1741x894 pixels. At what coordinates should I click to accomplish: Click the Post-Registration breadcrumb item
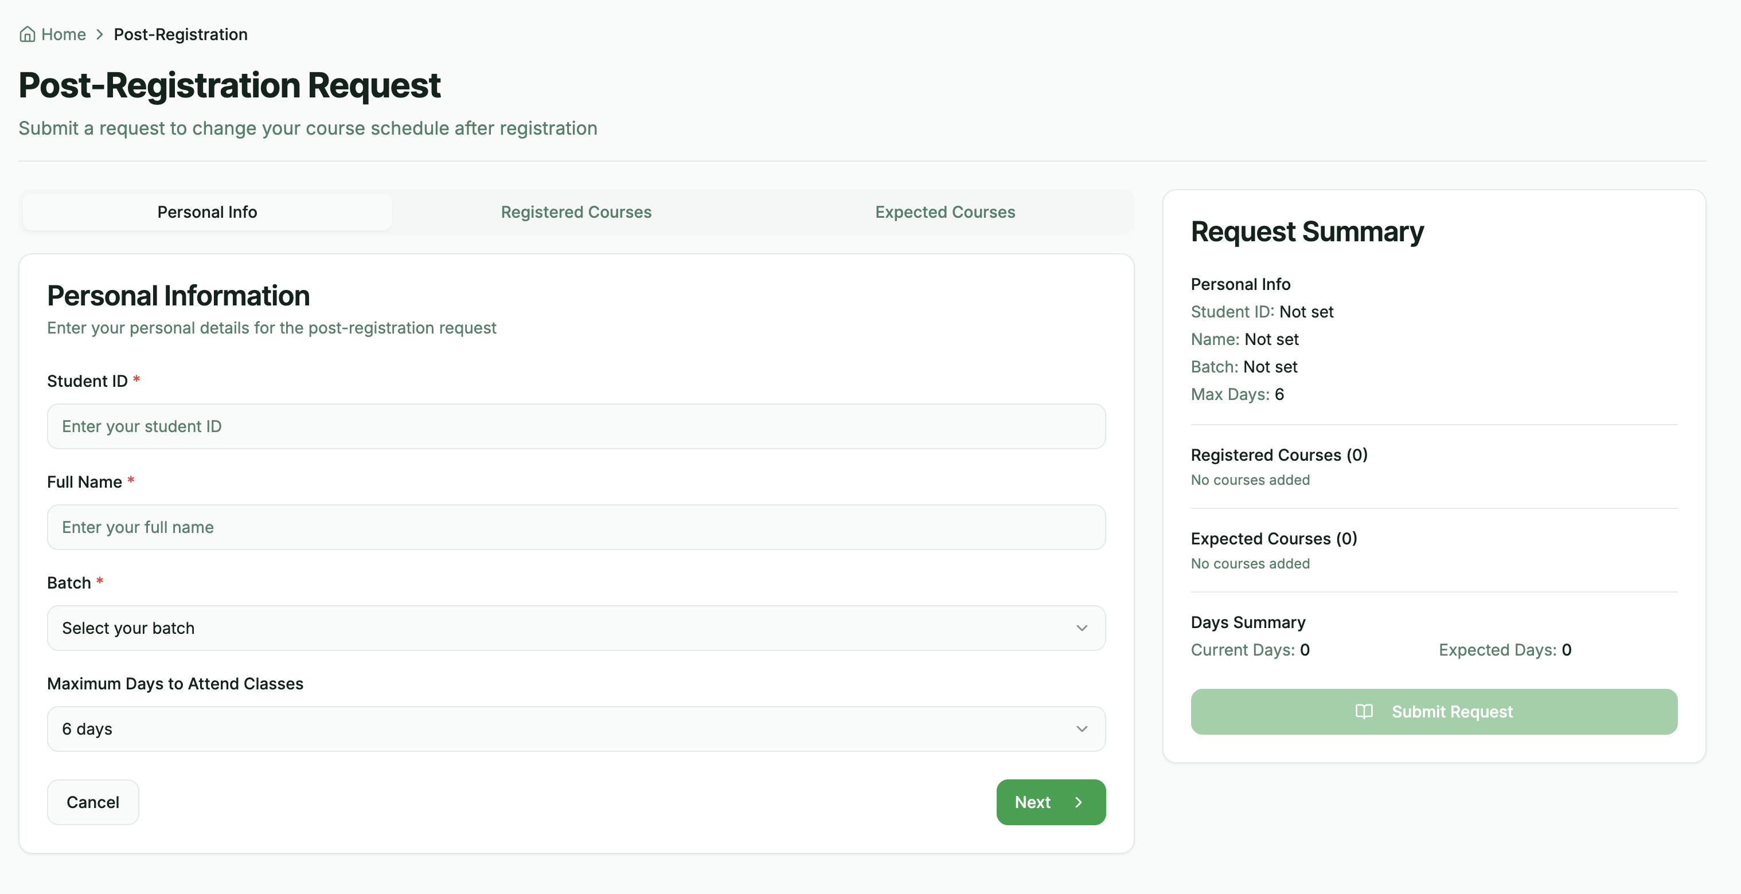[x=180, y=34]
